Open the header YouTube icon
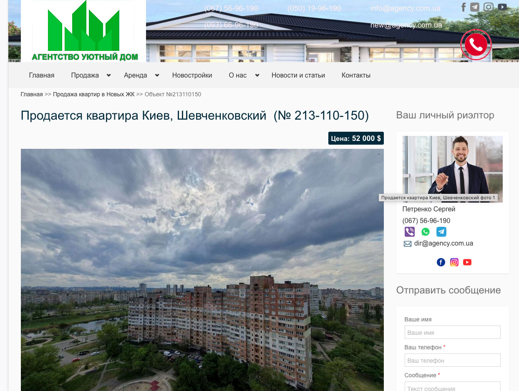Screen dimensions: 519x391 502,7
